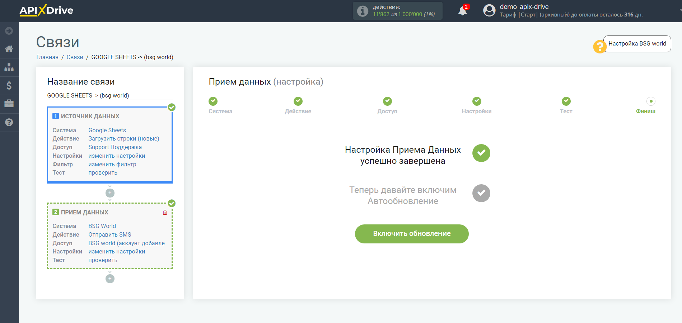Open the Google Sheets system link
This screenshot has height=323, width=682.
point(107,130)
